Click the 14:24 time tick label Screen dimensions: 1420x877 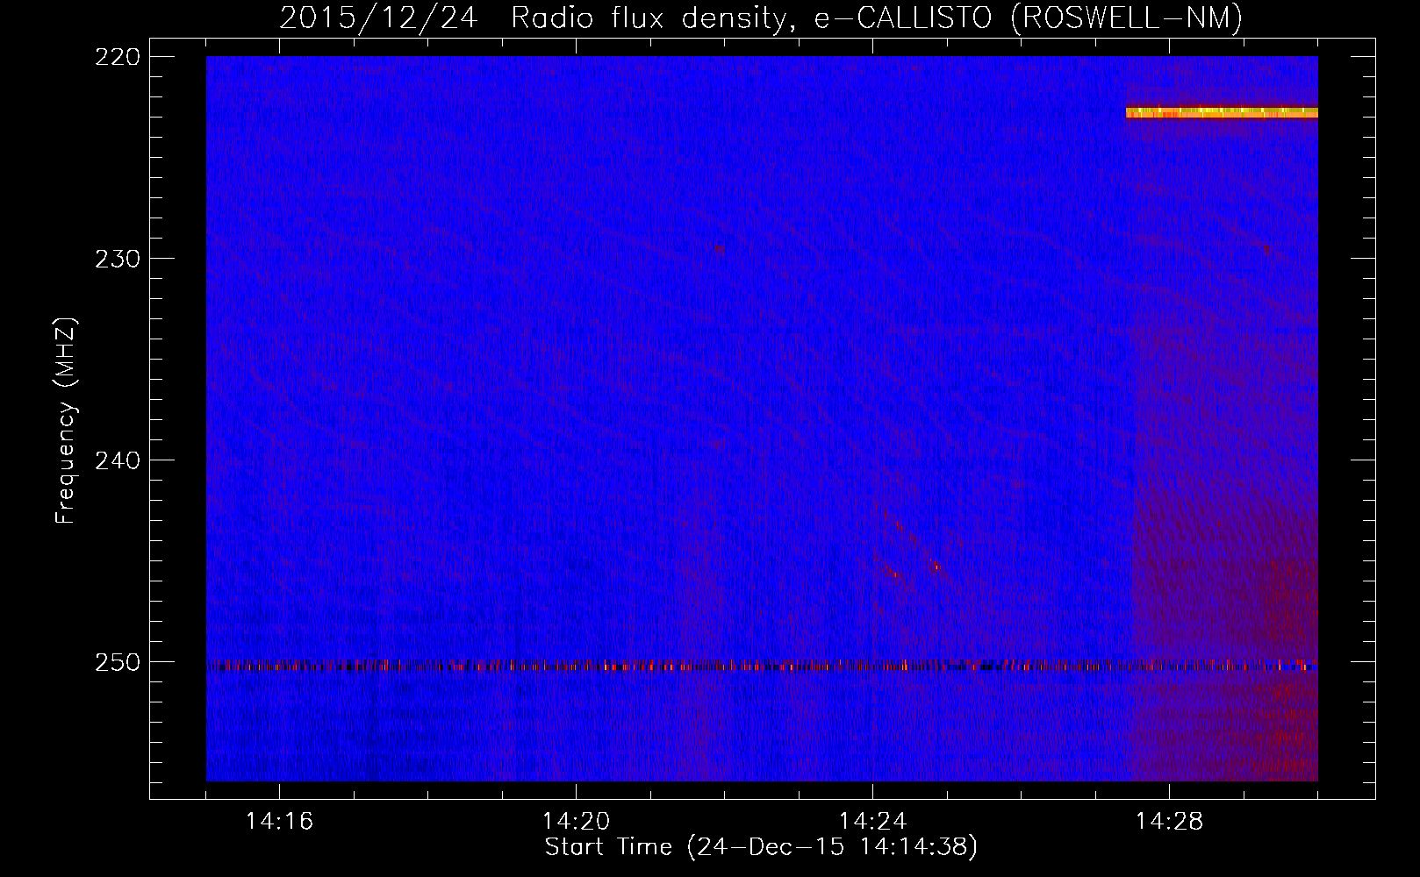coord(872,822)
